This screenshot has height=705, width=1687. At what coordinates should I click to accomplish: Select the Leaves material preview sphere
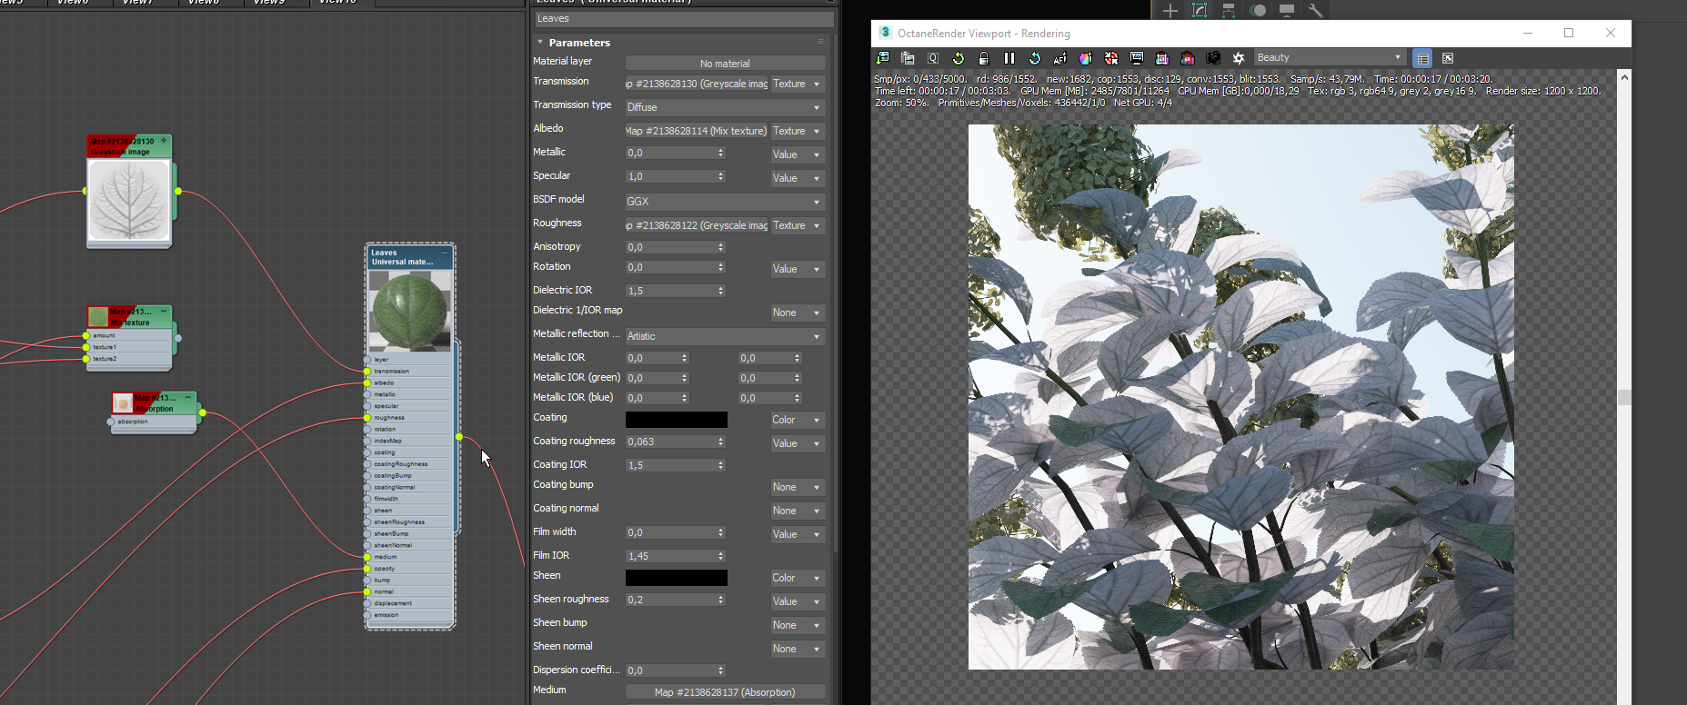[409, 311]
